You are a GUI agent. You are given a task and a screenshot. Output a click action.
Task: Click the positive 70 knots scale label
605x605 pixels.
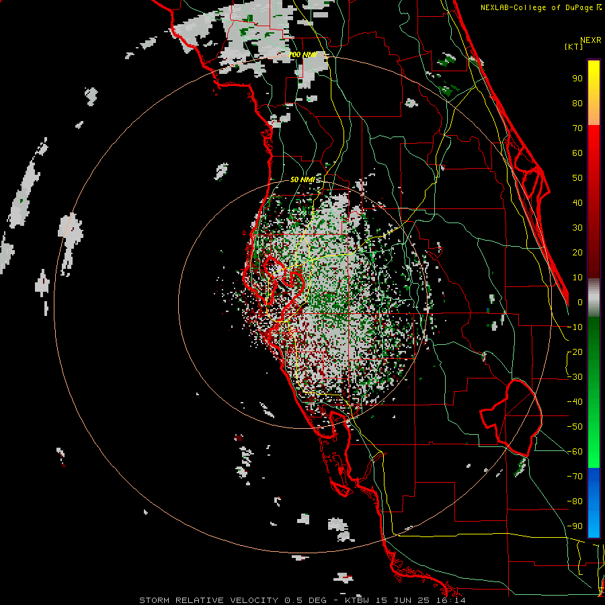577,128
